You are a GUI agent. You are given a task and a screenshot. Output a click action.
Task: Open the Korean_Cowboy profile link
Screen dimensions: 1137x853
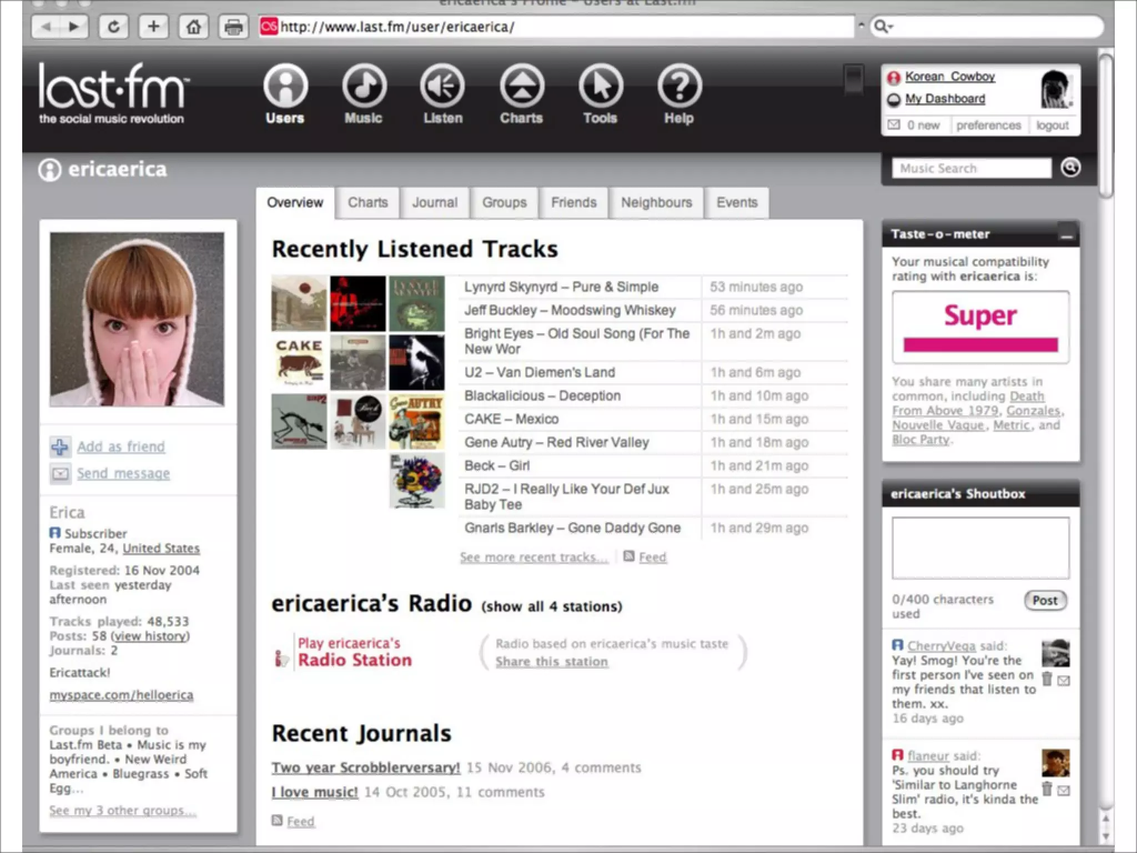pos(950,76)
